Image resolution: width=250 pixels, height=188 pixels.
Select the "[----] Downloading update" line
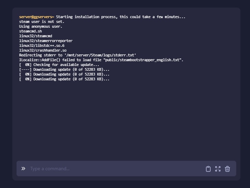pos(64,69)
